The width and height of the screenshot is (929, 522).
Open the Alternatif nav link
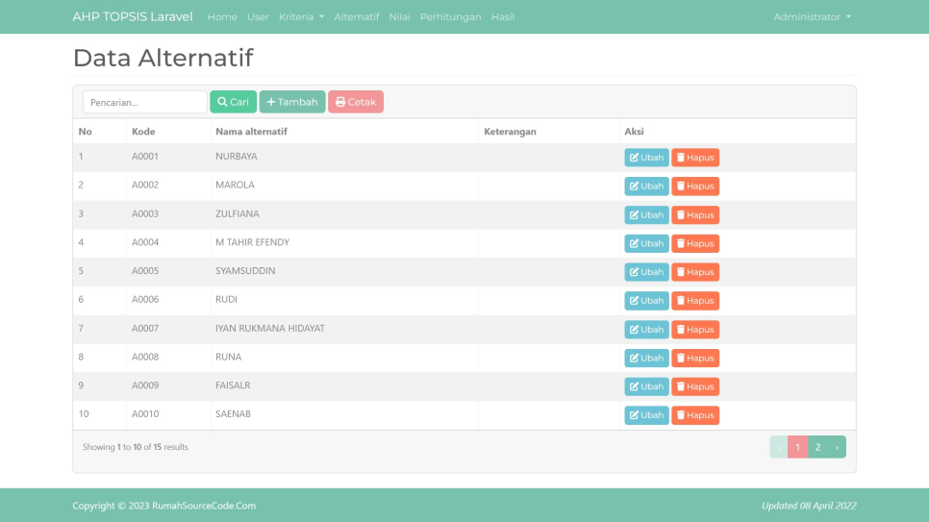[356, 16]
